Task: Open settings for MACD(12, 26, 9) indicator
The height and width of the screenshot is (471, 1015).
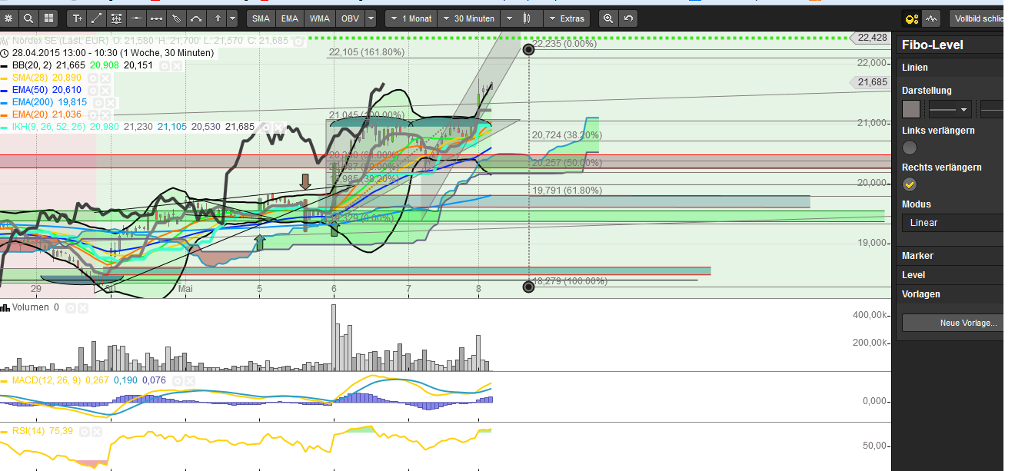Action: pos(176,380)
